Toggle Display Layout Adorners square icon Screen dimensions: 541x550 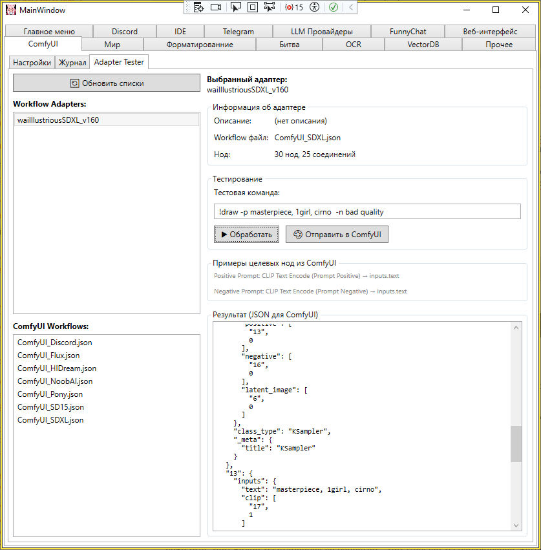pos(253,7)
